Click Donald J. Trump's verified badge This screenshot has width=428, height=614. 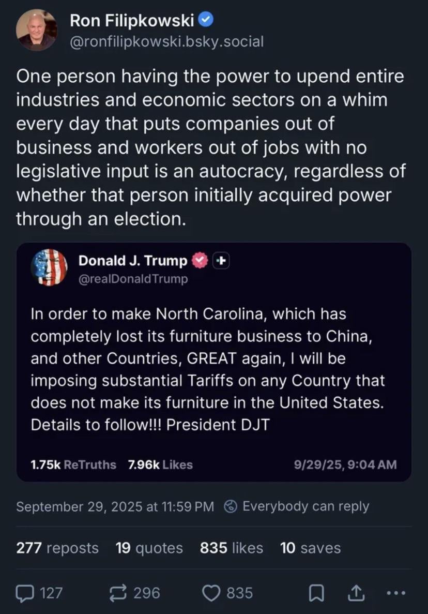(x=199, y=261)
